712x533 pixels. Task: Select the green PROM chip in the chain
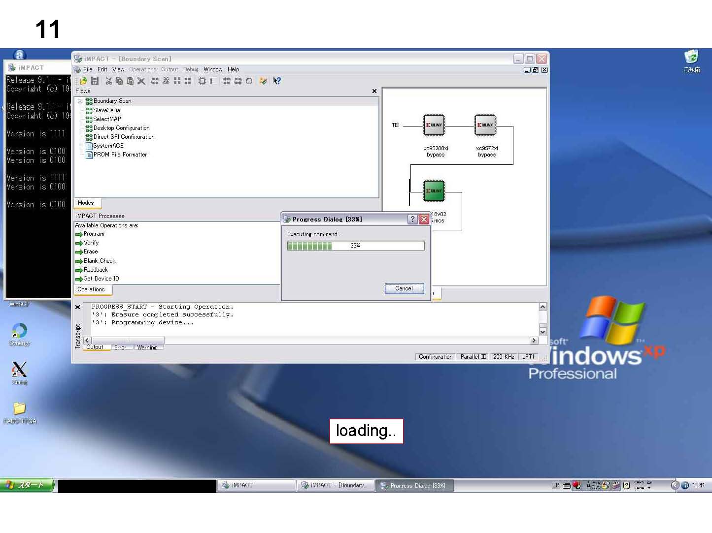pyautogui.click(x=434, y=191)
